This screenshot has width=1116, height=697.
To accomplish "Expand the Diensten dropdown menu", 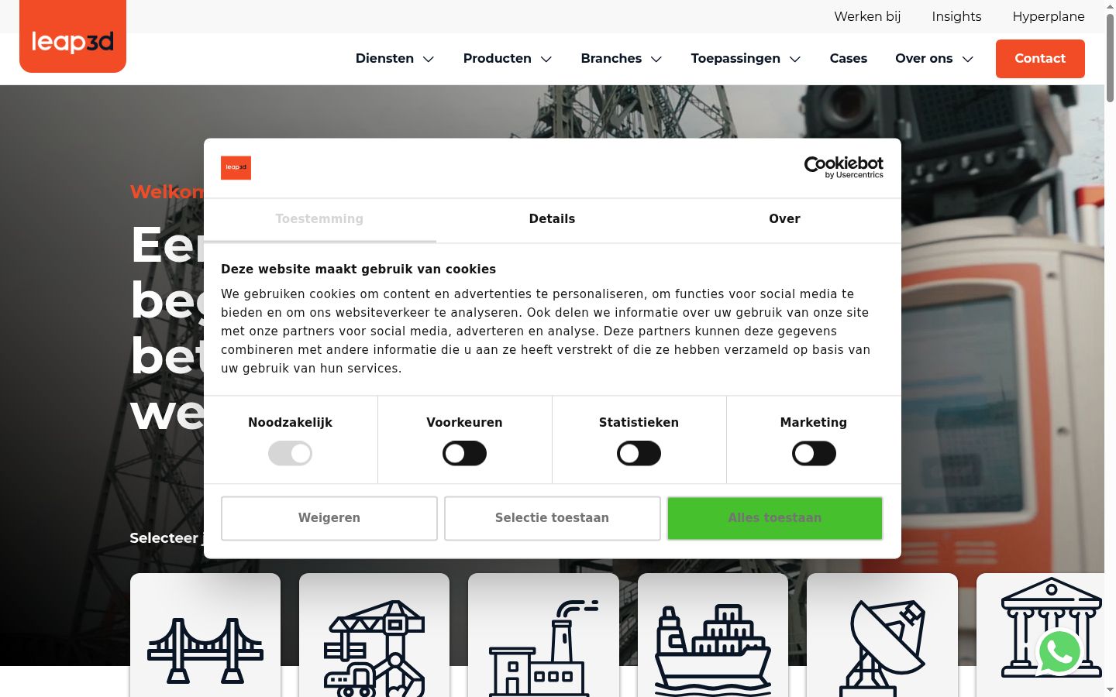I will [x=394, y=58].
